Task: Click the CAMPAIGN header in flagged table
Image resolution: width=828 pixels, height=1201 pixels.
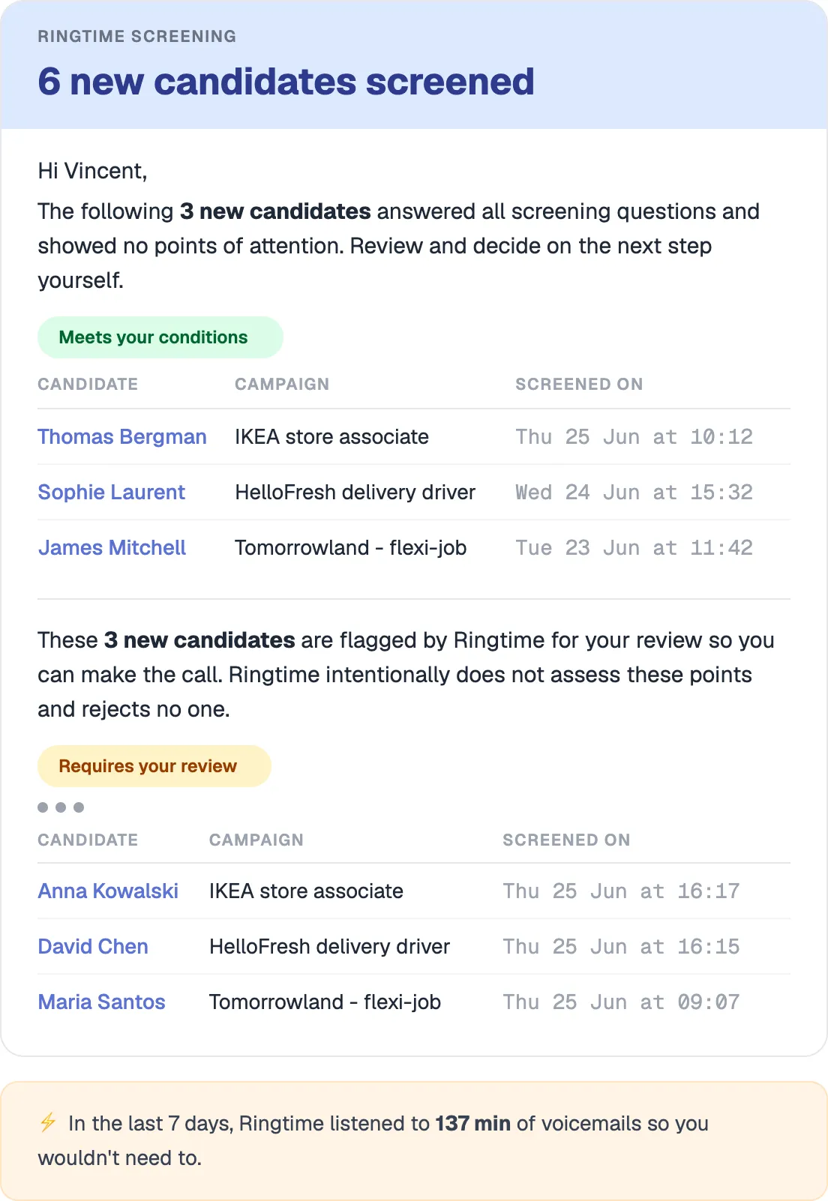Action: 256,840
